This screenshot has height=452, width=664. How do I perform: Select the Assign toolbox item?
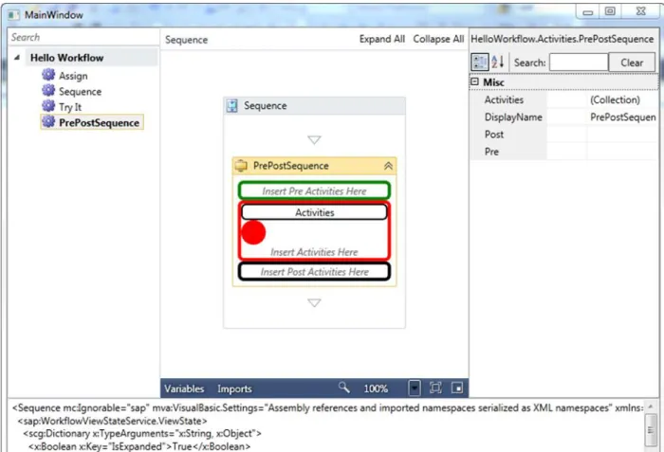[x=73, y=76]
